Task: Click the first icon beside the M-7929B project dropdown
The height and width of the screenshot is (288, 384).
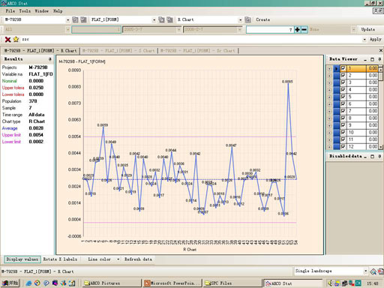Action: click(x=75, y=19)
